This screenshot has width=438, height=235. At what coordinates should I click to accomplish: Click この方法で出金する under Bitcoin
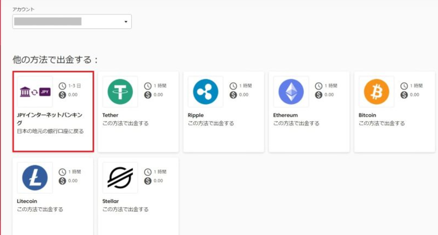[382, 123]
